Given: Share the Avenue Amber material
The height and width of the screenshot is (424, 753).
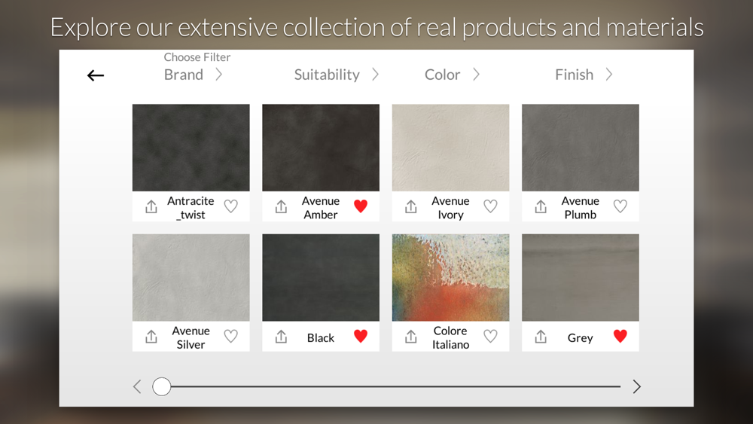Looking at the screenshot, I should point(281,206).
